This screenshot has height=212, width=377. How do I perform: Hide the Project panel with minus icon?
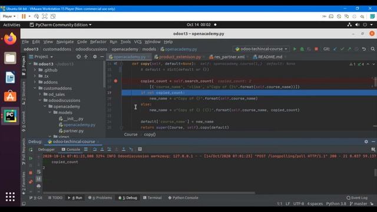pyautogui.click(x=102, y=57)
